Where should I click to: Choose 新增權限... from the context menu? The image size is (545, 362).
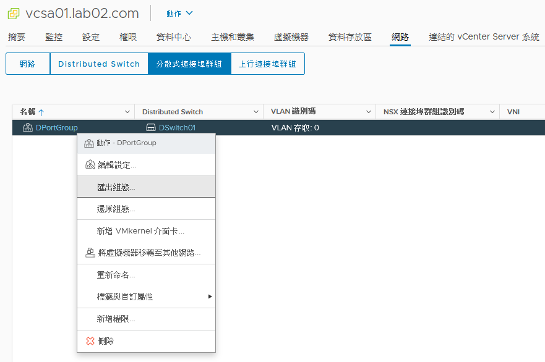pos(147,319)
